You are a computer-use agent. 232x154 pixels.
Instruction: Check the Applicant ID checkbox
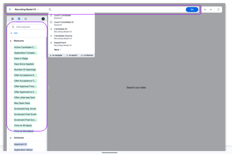pyautogui.click(x=10, y=144)
